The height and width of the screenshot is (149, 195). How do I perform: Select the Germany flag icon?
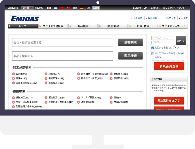click(82, 8)
